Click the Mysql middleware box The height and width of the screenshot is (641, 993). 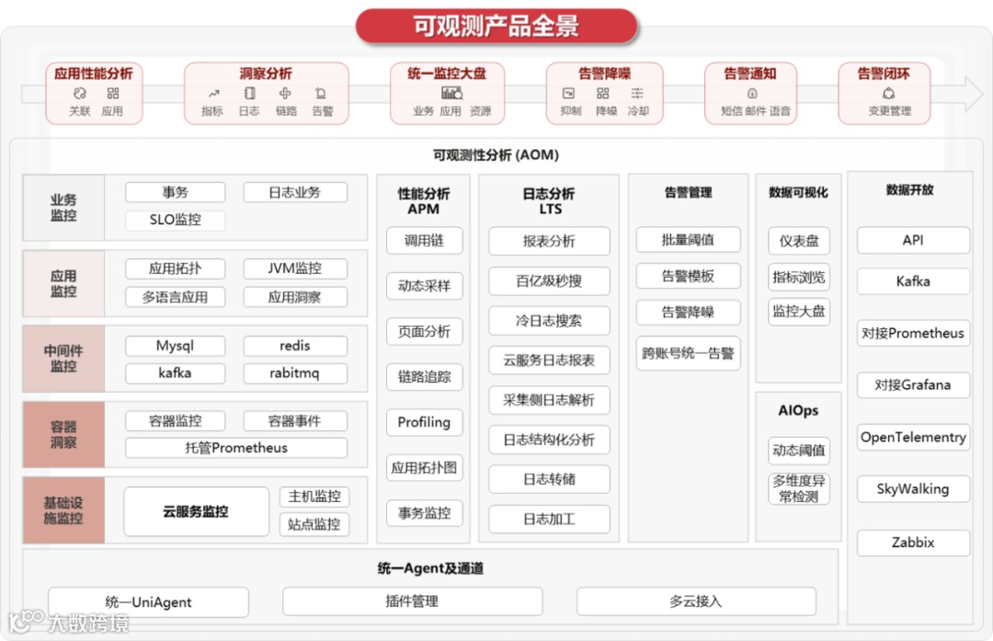click(176, 346)
